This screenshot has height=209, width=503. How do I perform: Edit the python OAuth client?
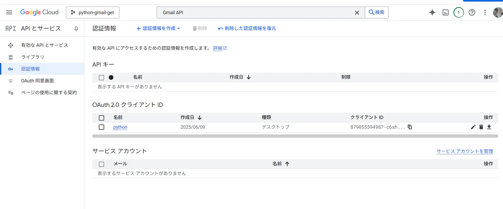473,127
